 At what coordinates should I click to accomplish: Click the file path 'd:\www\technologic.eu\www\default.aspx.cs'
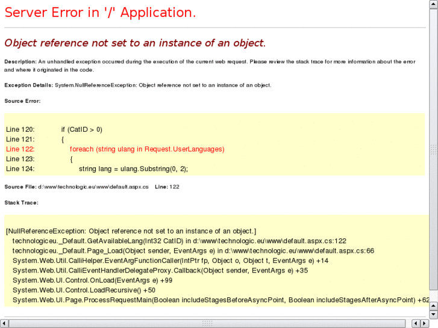(x=93, y=187)
